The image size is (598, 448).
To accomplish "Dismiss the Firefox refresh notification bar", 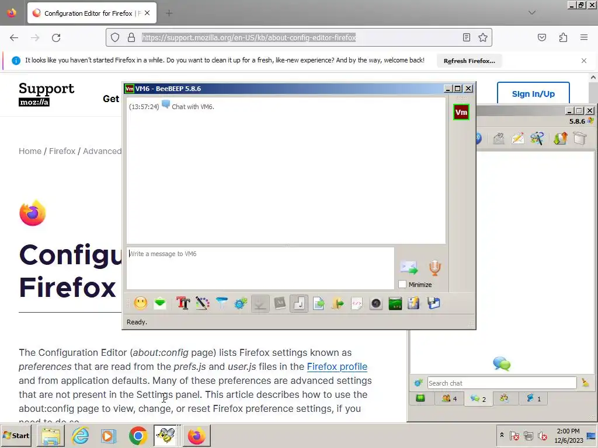I will pos(584,61).
